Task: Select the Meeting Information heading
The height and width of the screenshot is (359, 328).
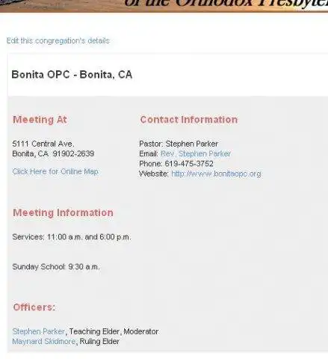Action: (63, 212)
